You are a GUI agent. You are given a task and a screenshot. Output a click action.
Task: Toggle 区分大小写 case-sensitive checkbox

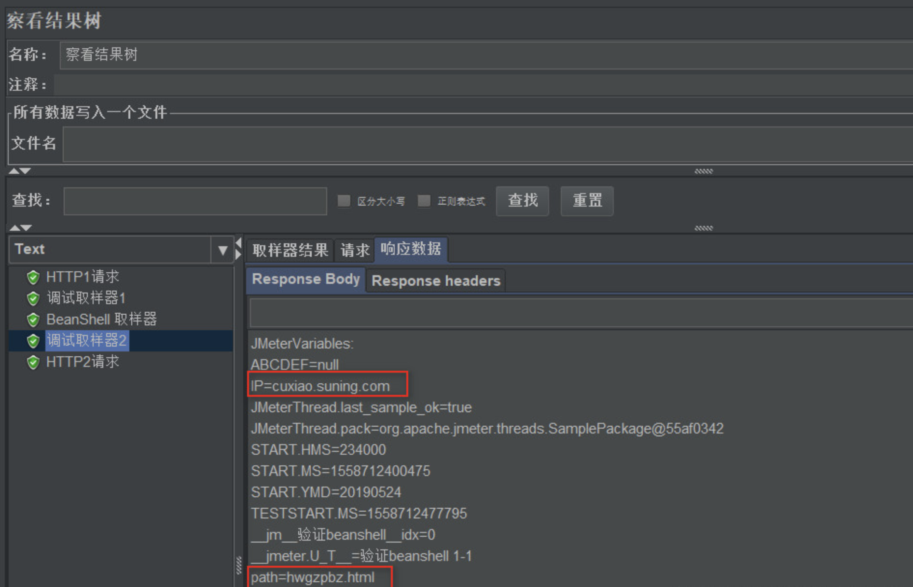344,201
